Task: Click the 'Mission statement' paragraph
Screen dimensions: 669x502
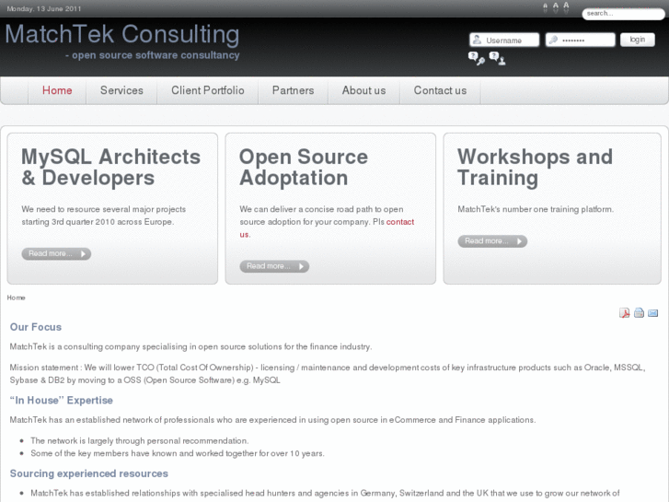Action: point(328,374)
